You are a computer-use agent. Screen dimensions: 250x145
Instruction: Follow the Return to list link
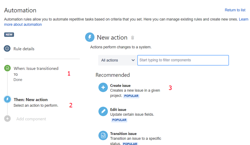pos(235,10)
